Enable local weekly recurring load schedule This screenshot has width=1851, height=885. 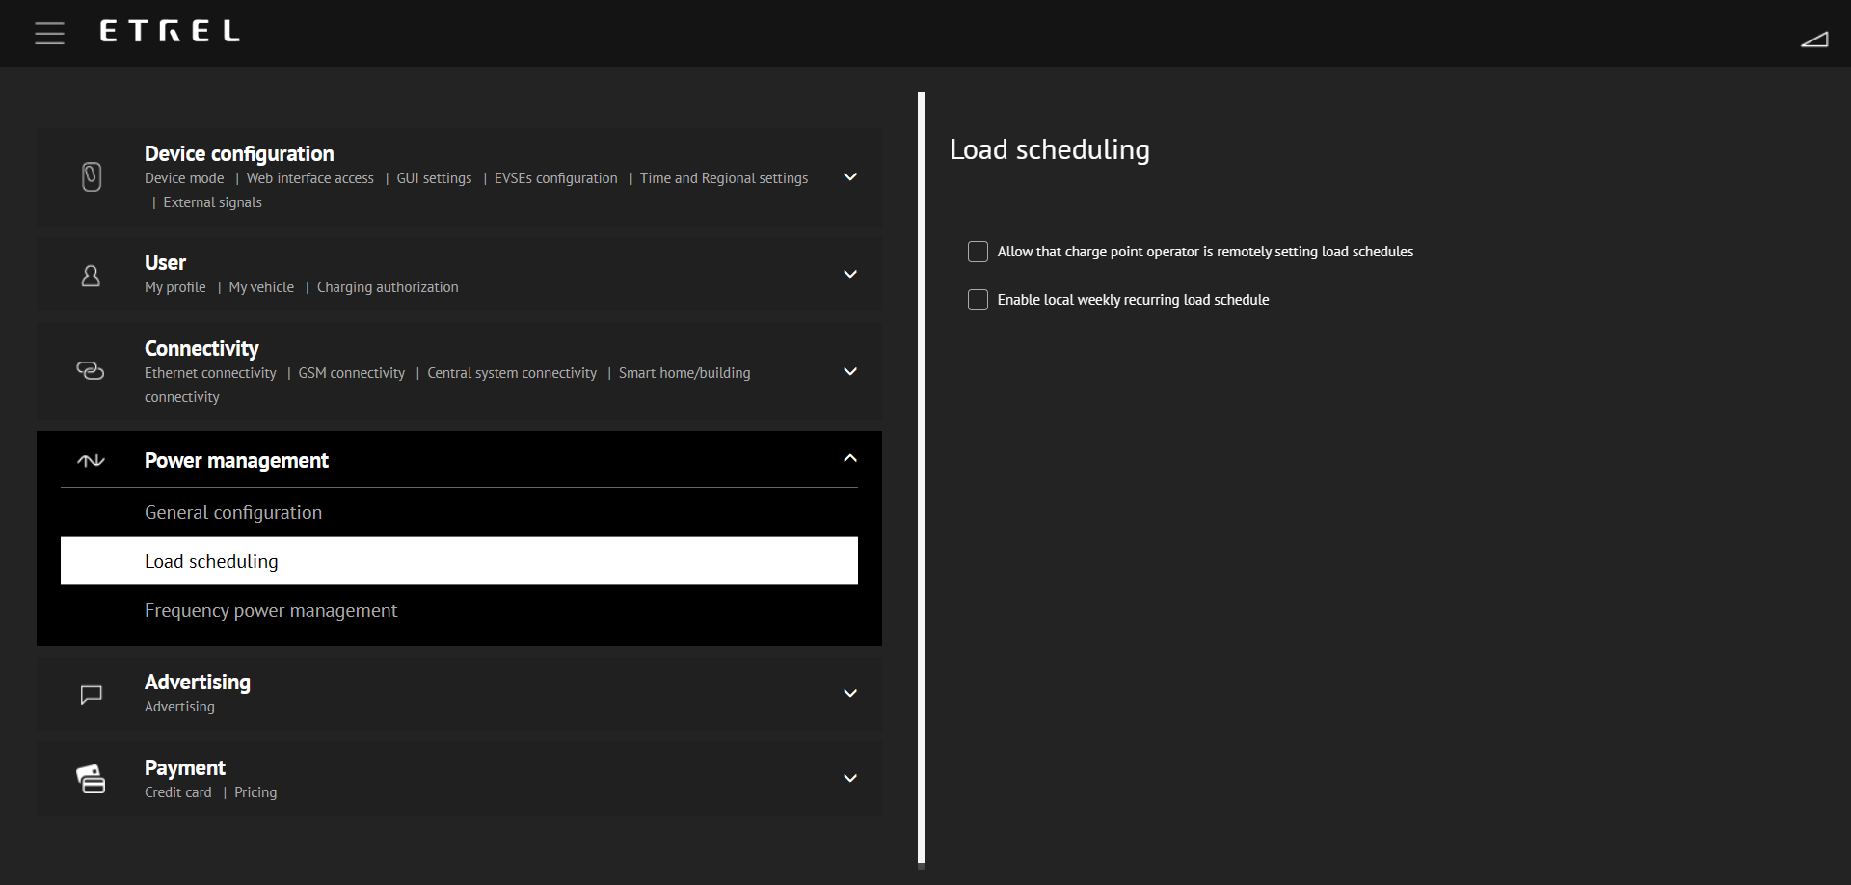tap(978, 300)
